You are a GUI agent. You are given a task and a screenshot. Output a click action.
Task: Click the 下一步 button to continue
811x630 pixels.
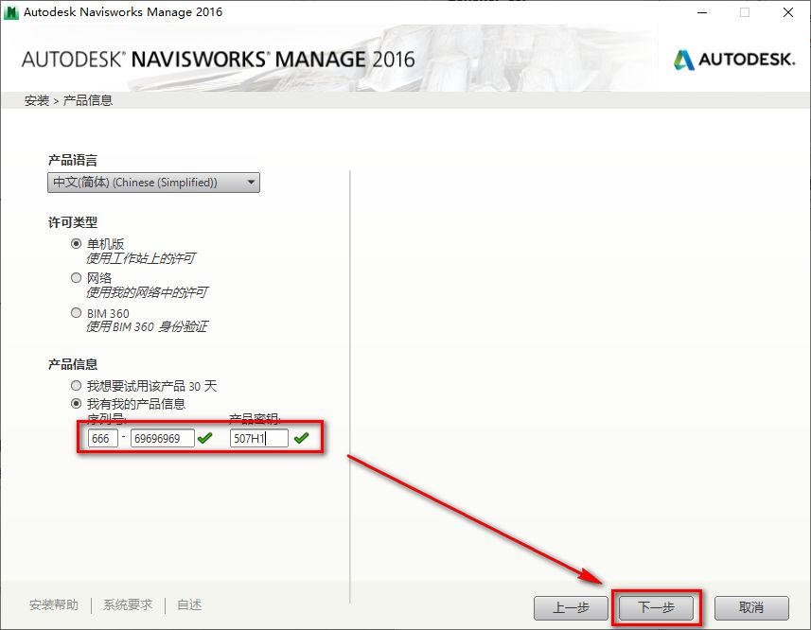655,608
